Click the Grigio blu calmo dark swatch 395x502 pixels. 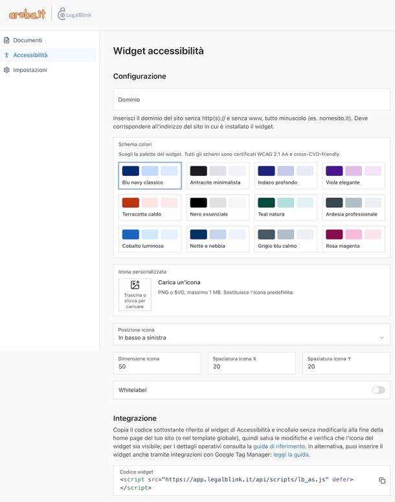[266, 234]
